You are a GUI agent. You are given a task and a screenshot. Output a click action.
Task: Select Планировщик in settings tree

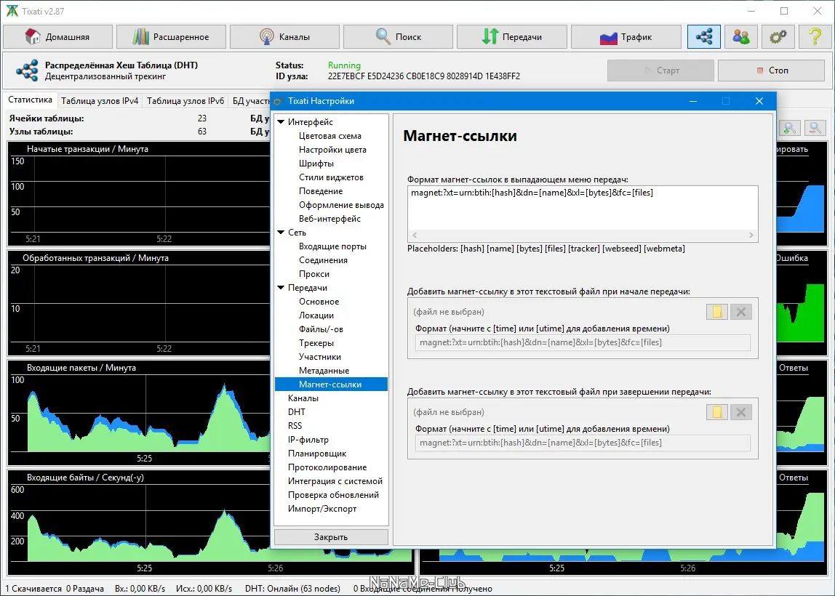pyautogui.click(x=317, y=454)
